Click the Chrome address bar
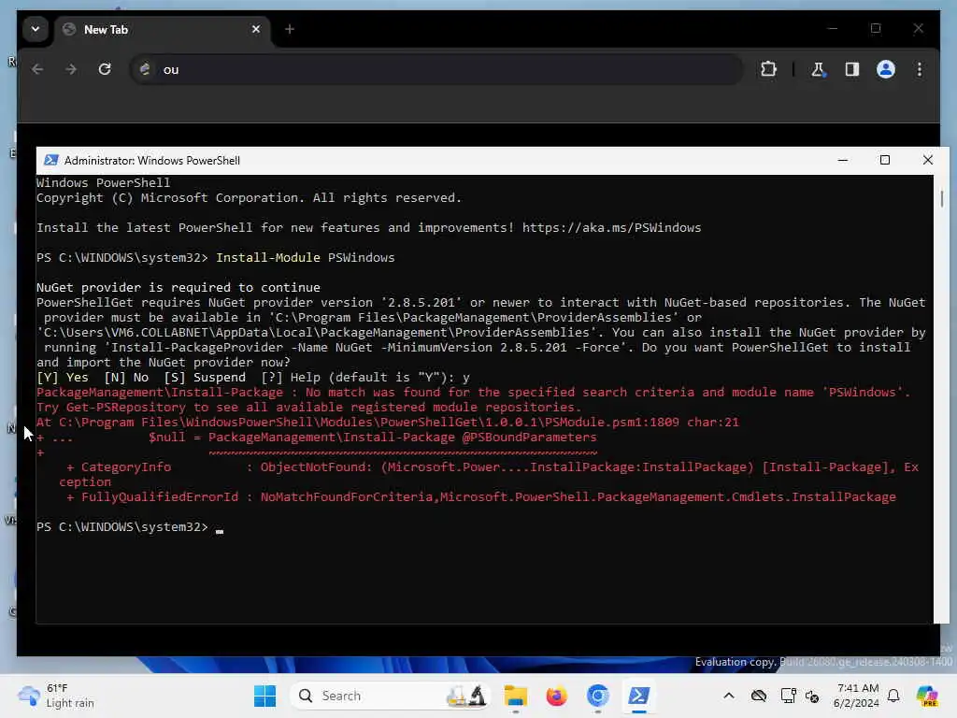The height and width of the screenshot is (718, 957). 436,69
